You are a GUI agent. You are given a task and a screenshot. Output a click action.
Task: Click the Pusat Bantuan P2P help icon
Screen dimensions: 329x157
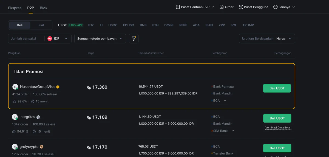point(178,7)
